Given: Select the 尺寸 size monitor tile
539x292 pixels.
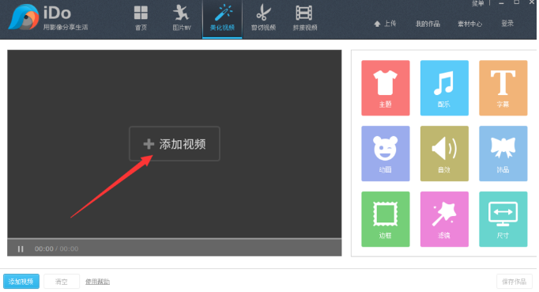Looking at the screenshot, I should (503, 219).
